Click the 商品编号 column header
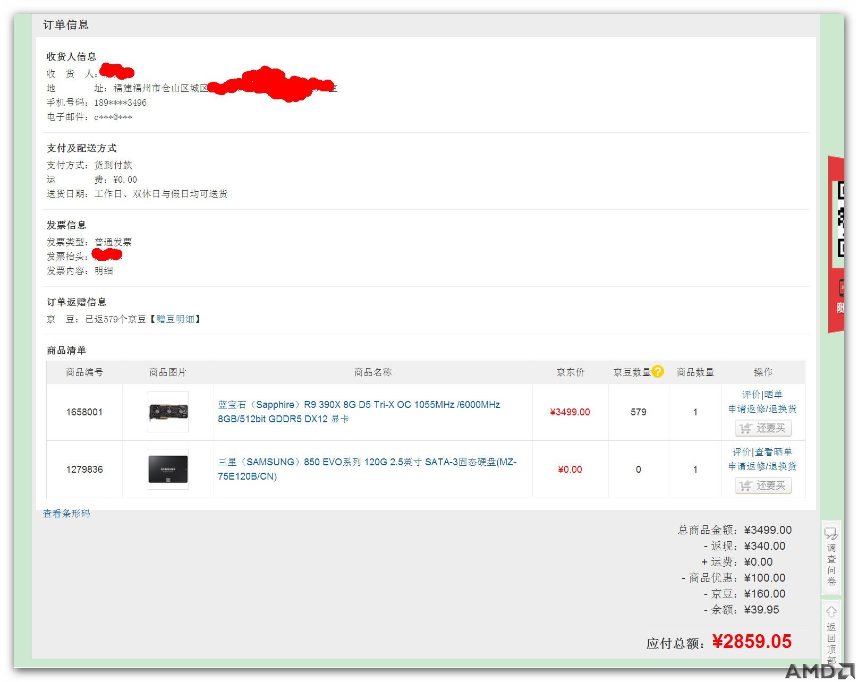Viewport: 858px width, 682px height. click(x=84, y=372)
